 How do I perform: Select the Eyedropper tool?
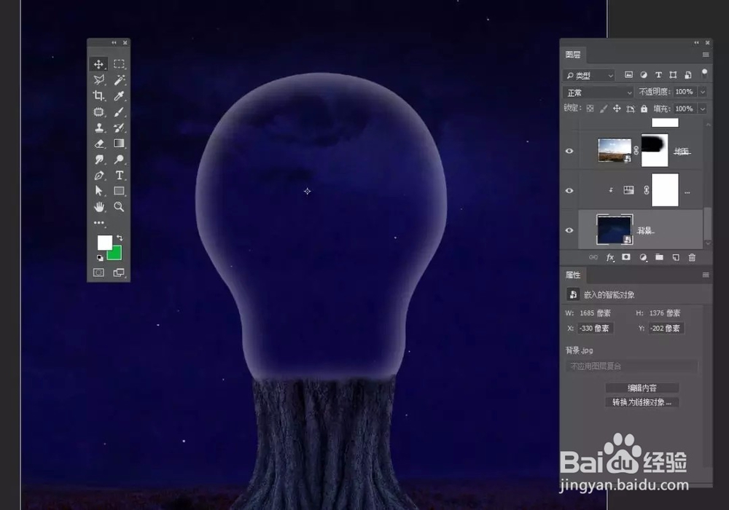pos(119,95)
